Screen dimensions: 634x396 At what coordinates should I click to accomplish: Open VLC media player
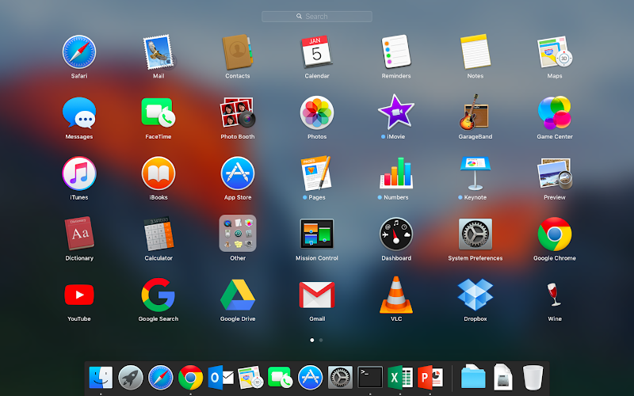coord(395,295)
